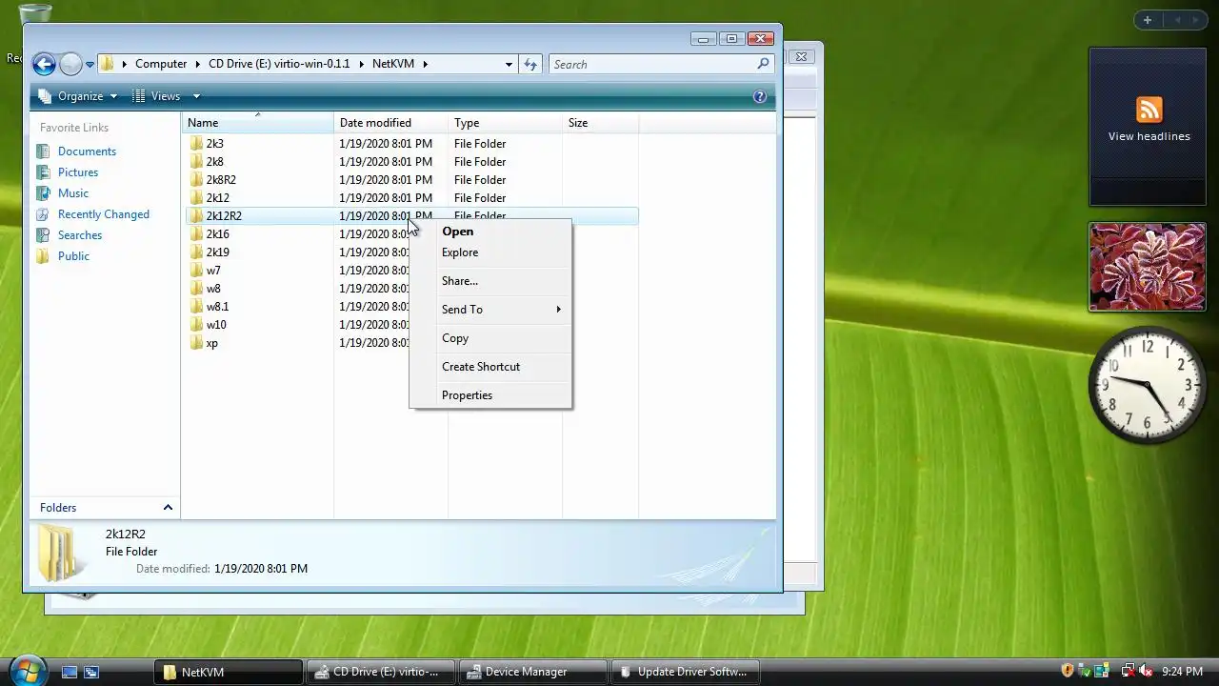
Task: Click Switch between windows quick launch icon
Action: [x=91, y=672]
